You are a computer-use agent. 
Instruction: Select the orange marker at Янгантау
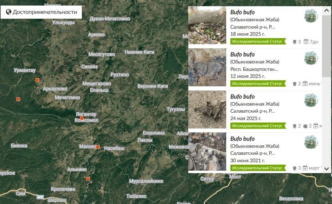(x=82, y=118)
